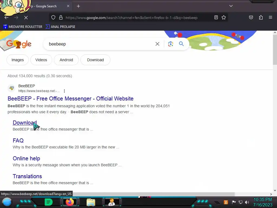Image resolution: width=277 pixels, height=208 pixels.
Task: Open the taskbar clock and date
Action: [x=262, y=202]
